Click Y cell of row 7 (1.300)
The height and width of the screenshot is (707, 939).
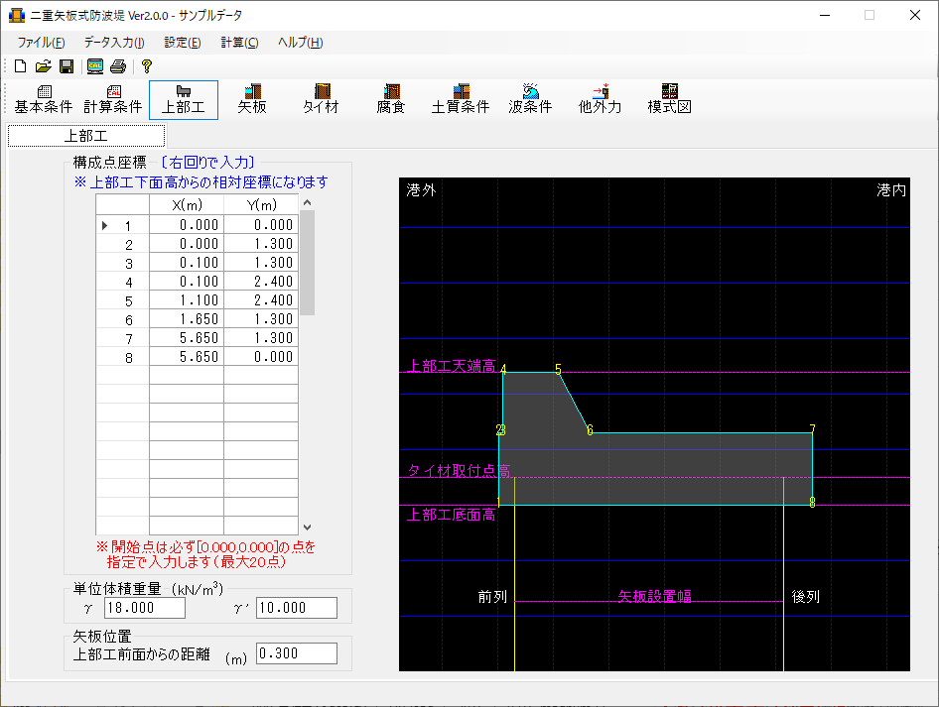(x=261, y=338)
